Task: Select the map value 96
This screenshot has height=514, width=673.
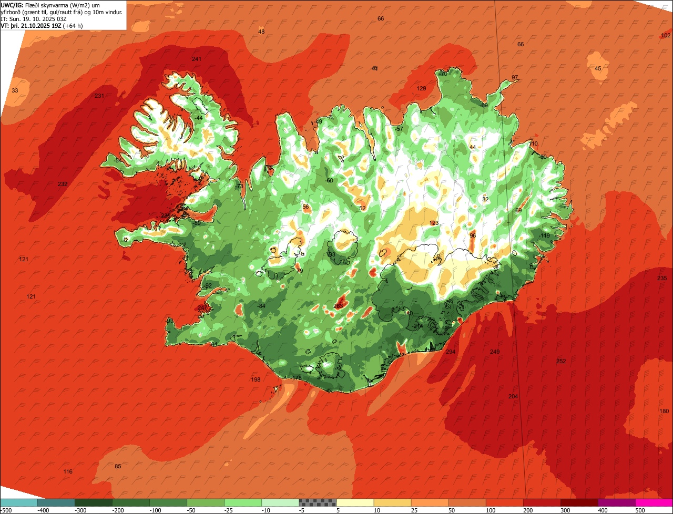Action: (x=473, y=235)
